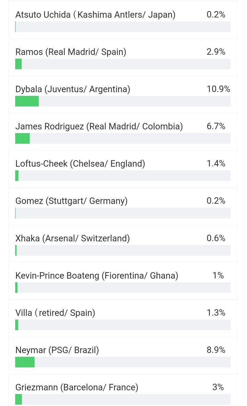
Task: Click the 8.9% value beside Neymar
Action: click(216, 350)
